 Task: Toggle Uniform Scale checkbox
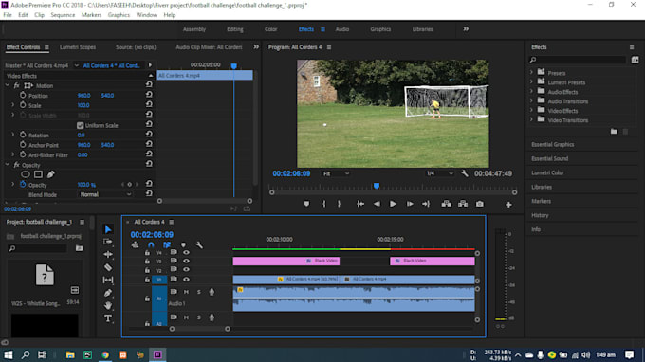[x=81, y=125]
